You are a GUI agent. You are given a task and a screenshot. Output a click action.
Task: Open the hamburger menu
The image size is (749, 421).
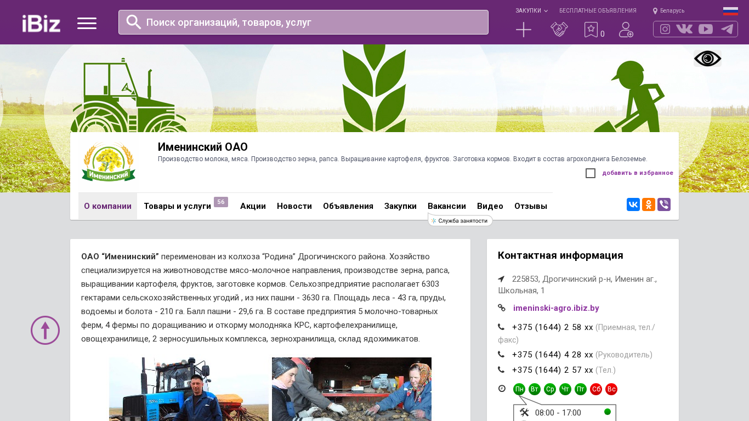pos(87,23)
